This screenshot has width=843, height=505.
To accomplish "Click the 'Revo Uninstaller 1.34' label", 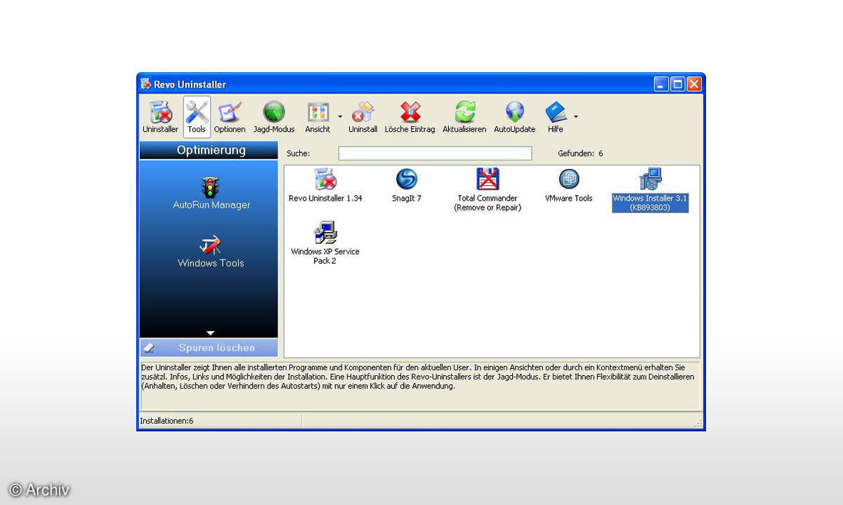I will coord(325,198).
